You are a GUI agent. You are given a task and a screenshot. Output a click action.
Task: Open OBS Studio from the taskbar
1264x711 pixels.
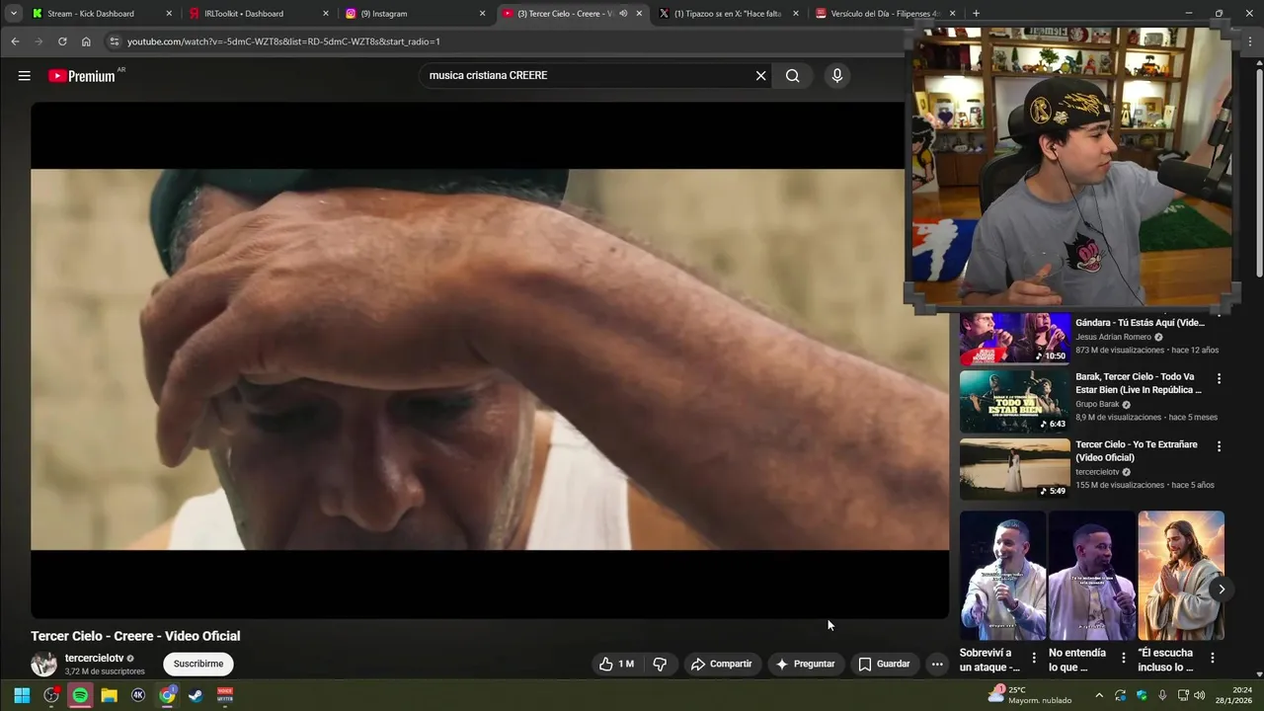point(51,695)
